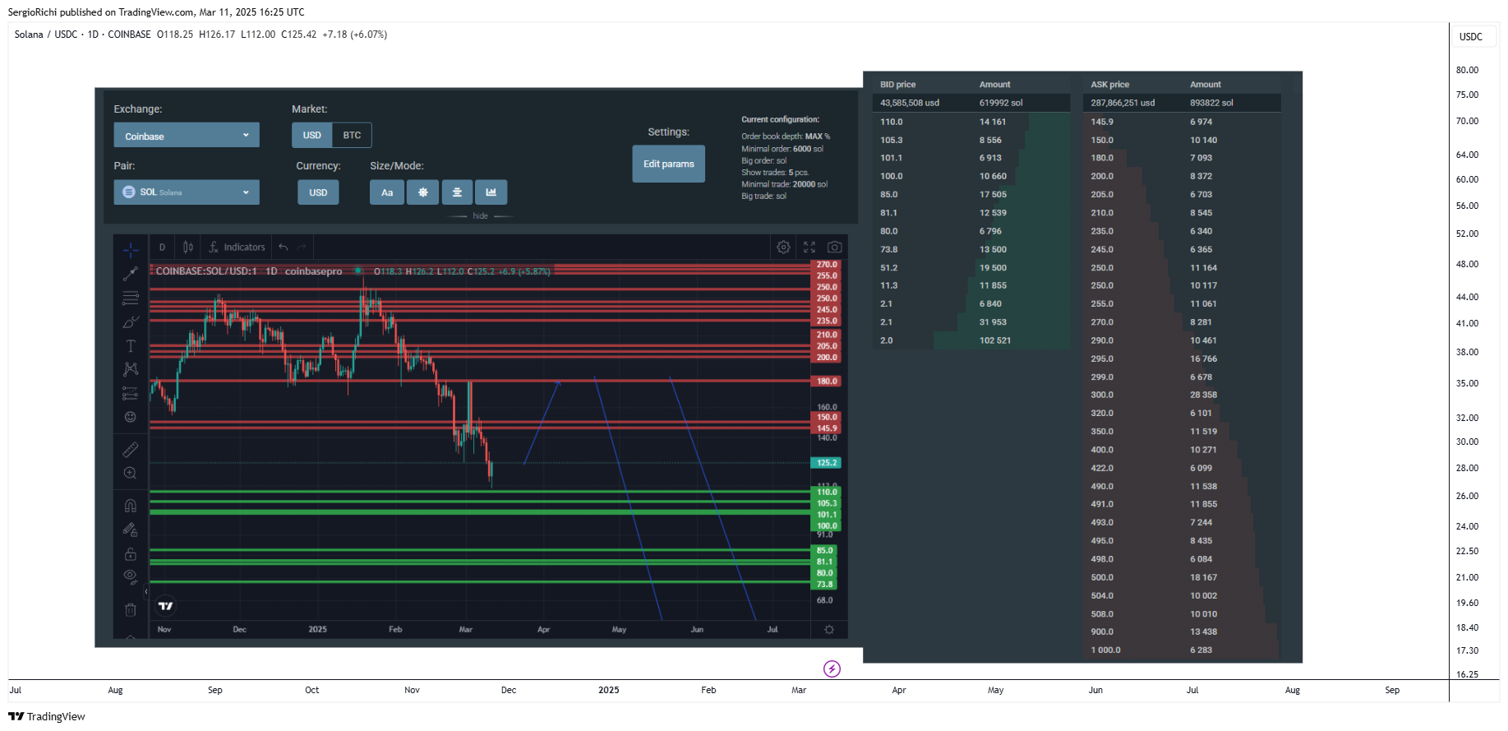Open the Exchange dropdown showing Coinbase
1508x731 pixels.
coord(187,136)
